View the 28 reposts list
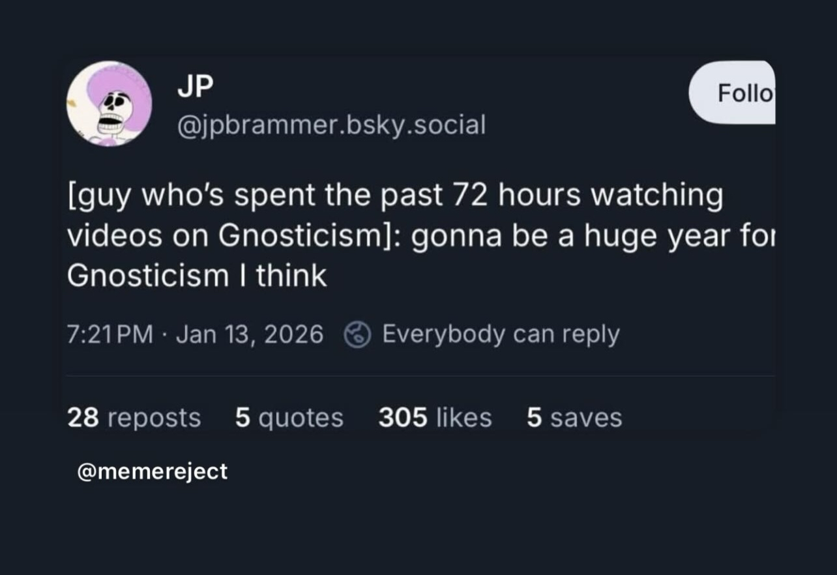Screen dimensions: 837x575 click(x=134, y=417)
